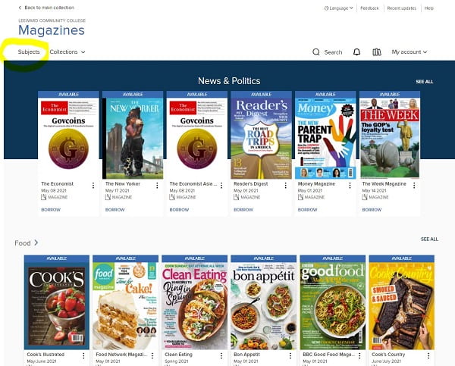This screenshot has width=455, height=366.
Task: Open the Help link
Action: tap(429, 8)
